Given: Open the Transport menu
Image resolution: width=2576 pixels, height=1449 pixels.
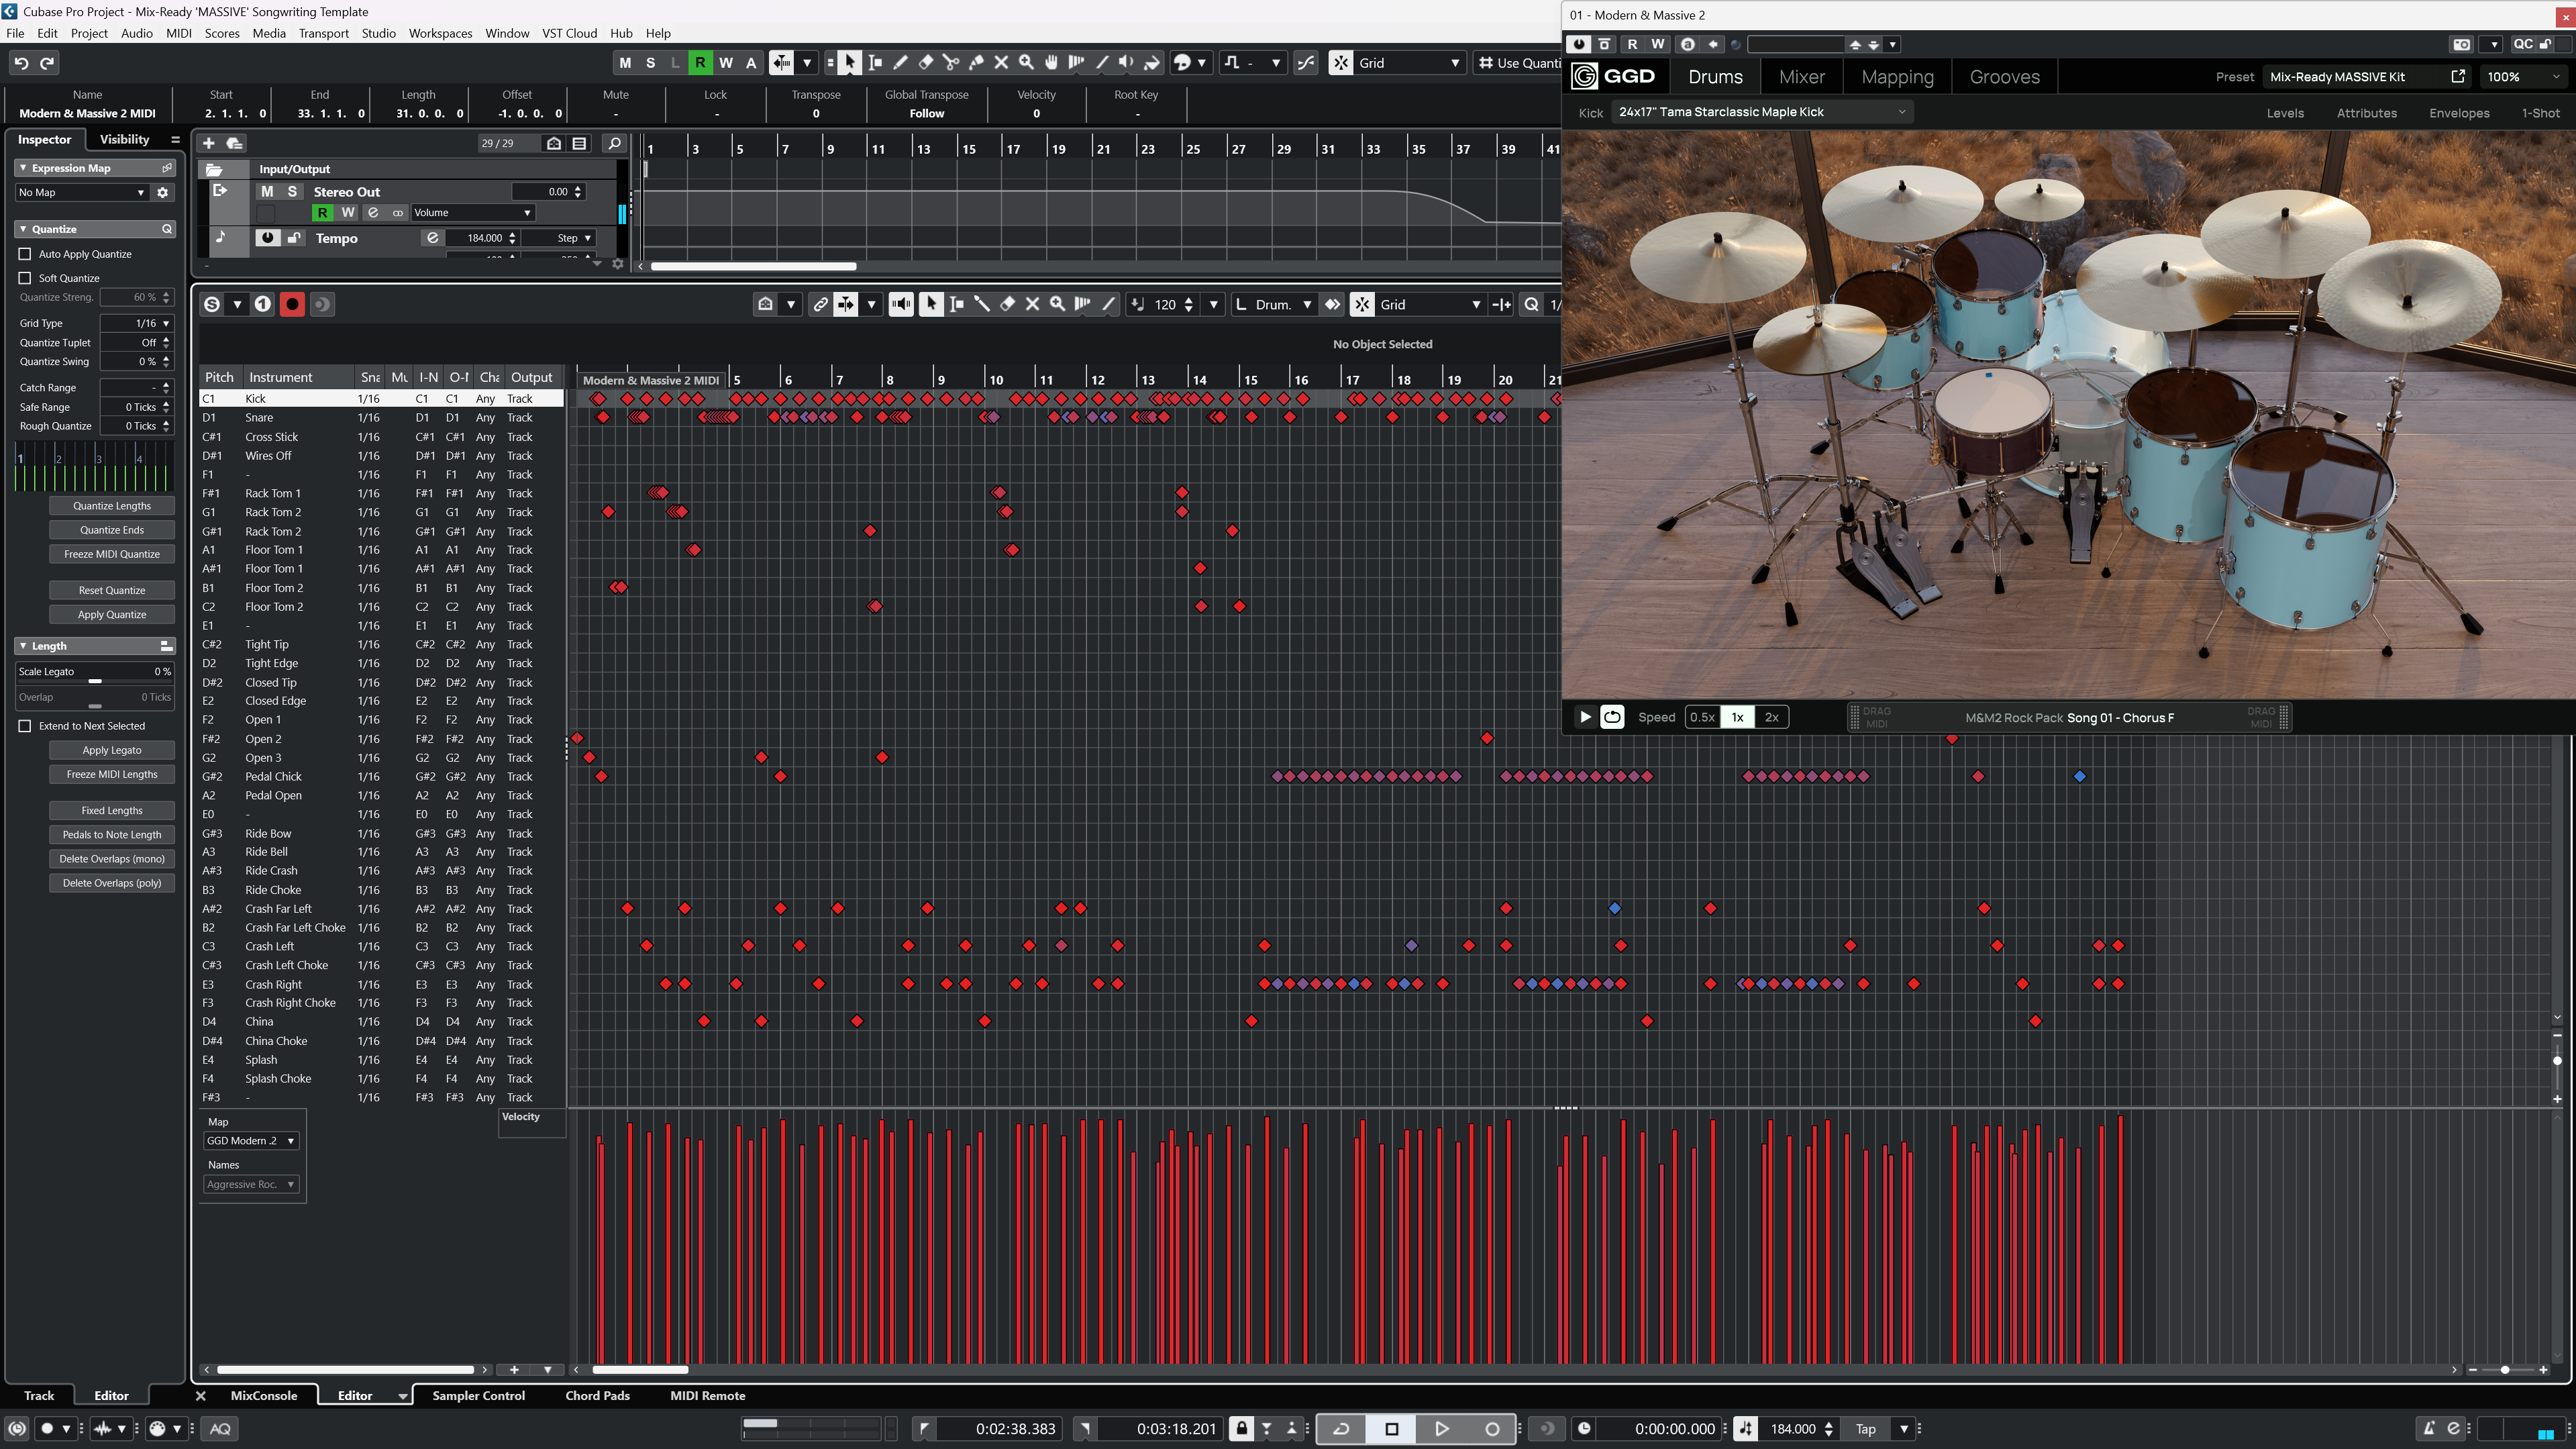Looking at the screenshot, I should coord(323,33).
